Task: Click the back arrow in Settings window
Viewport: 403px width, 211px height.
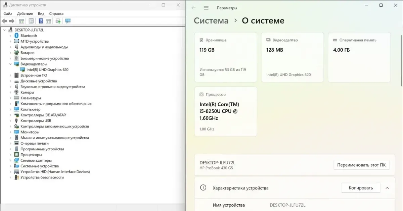Action: point(193,8)
